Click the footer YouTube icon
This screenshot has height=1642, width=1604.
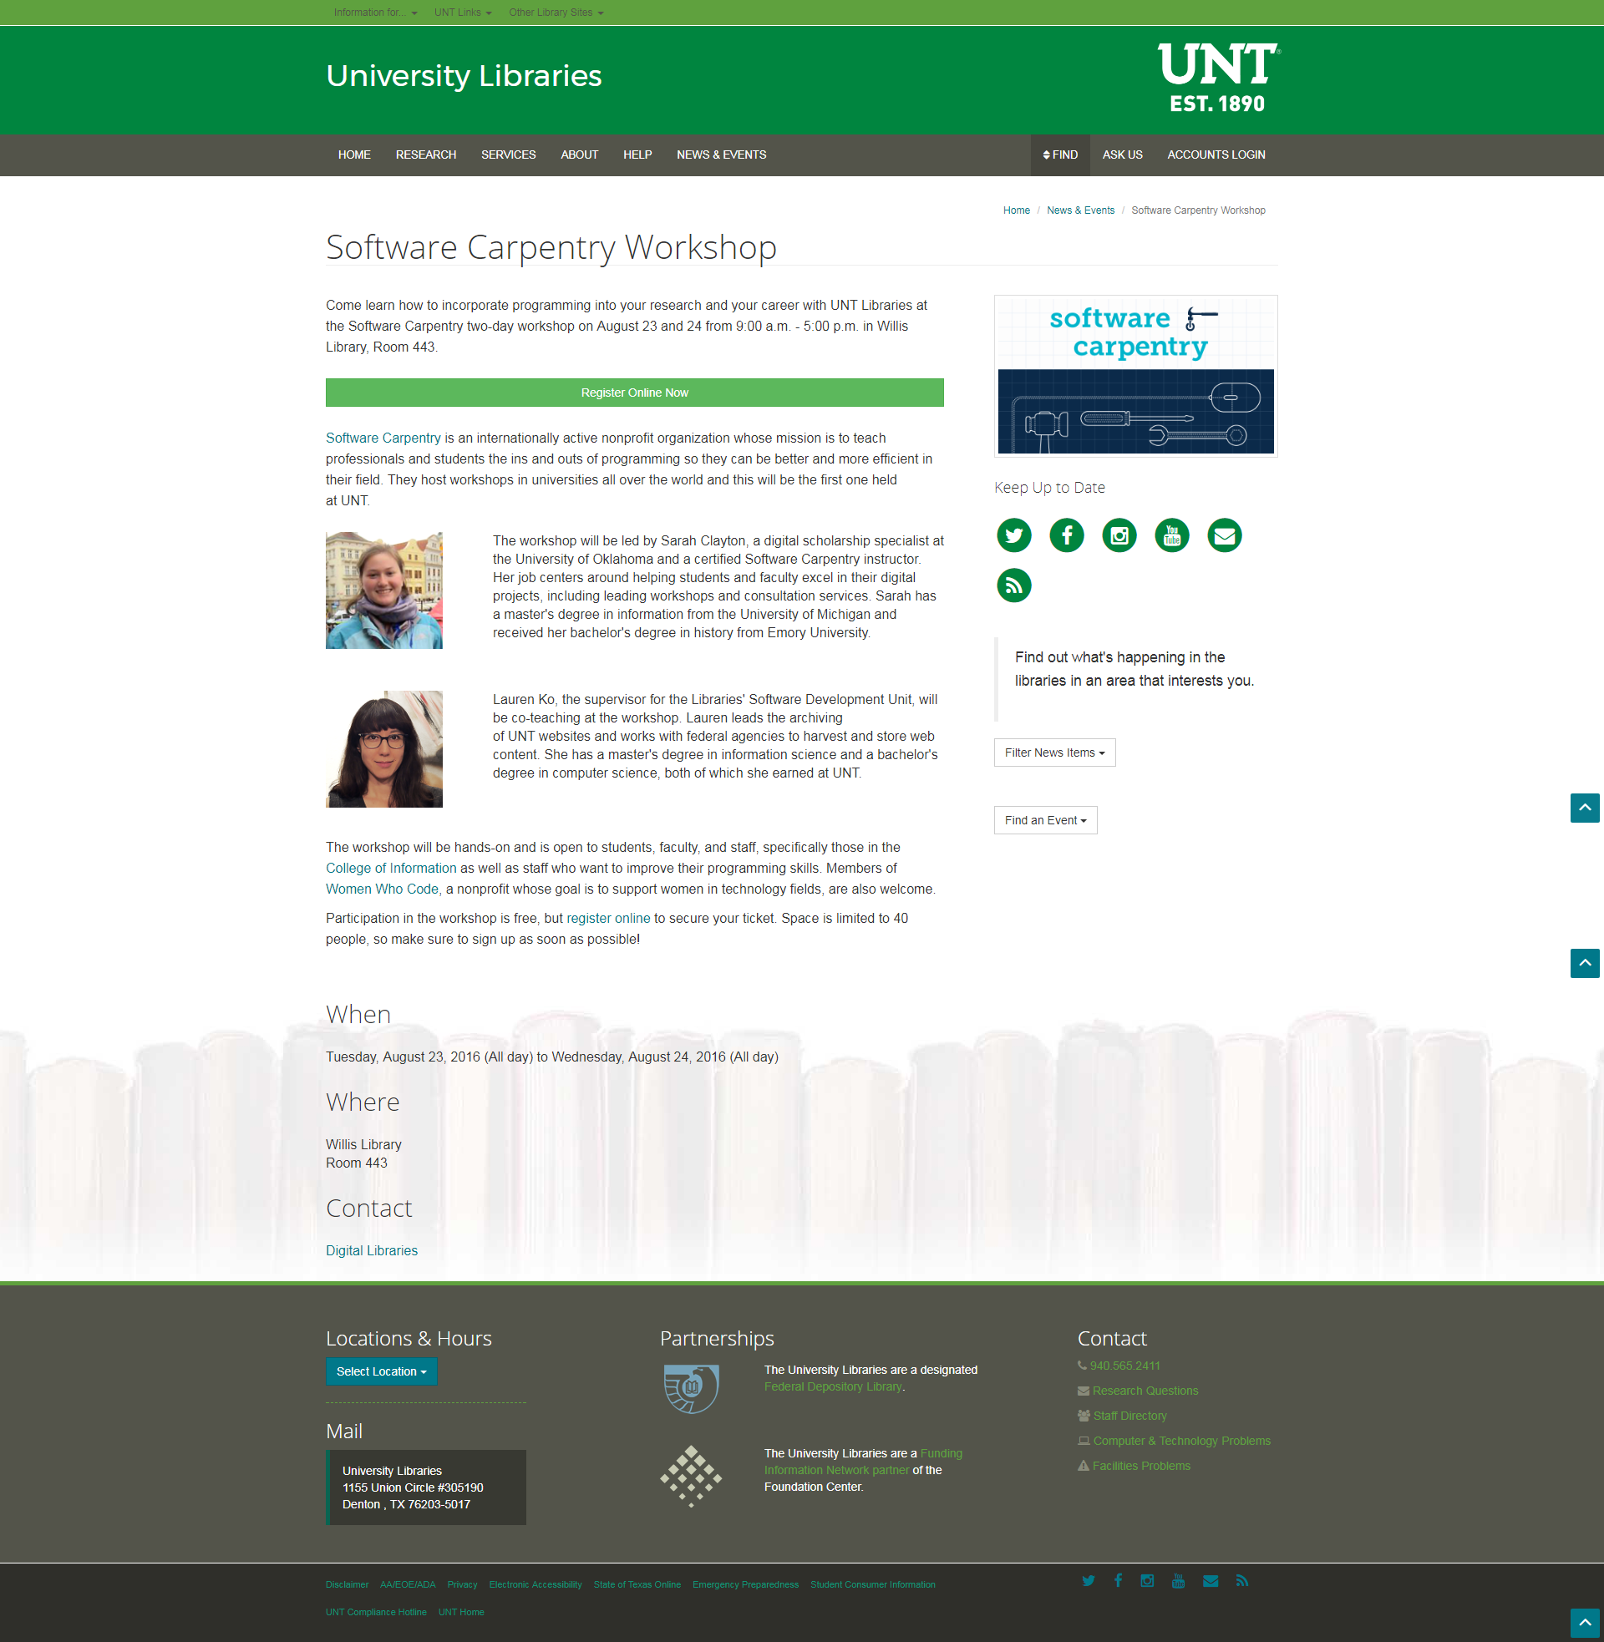pyautogui.click(x=1178, y=1580)
